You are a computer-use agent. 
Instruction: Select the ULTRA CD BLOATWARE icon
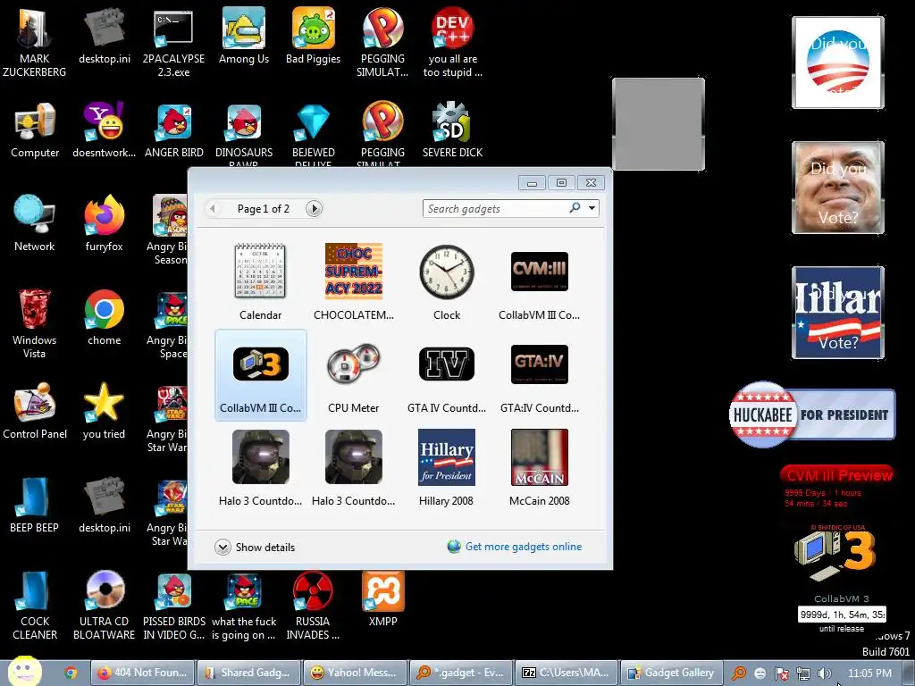104,606
